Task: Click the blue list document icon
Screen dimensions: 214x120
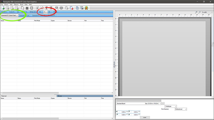Action: [x=77, y=8]
